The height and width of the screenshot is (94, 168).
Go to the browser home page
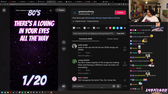7,4
